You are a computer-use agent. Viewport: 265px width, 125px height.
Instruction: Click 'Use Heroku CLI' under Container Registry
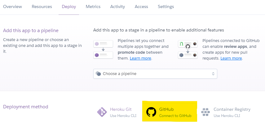(227, 116)
